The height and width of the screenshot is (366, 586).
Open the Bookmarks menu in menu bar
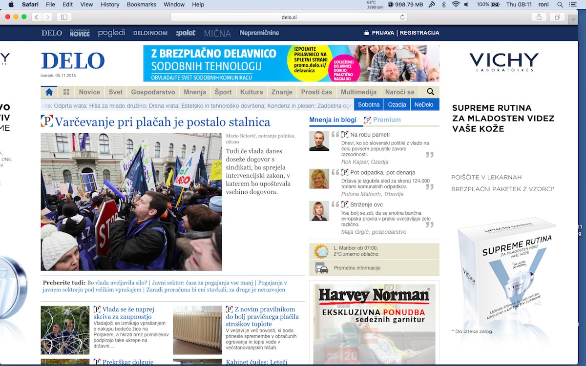click(141, 4)
